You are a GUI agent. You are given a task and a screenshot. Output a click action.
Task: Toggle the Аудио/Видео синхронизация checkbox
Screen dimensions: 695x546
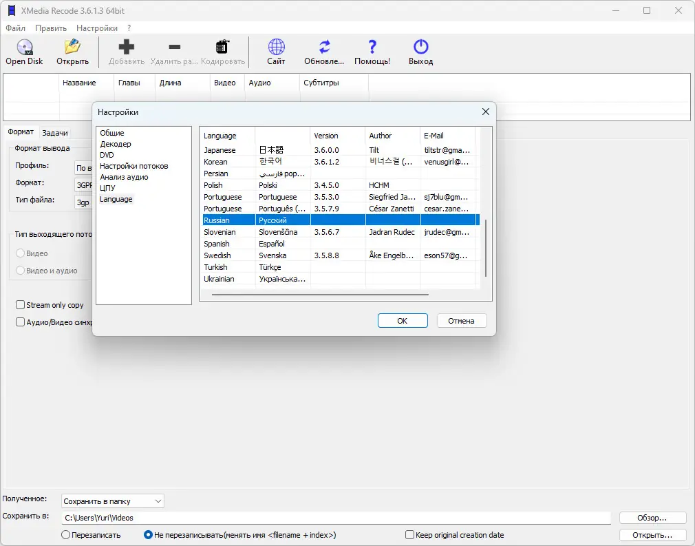20,322
